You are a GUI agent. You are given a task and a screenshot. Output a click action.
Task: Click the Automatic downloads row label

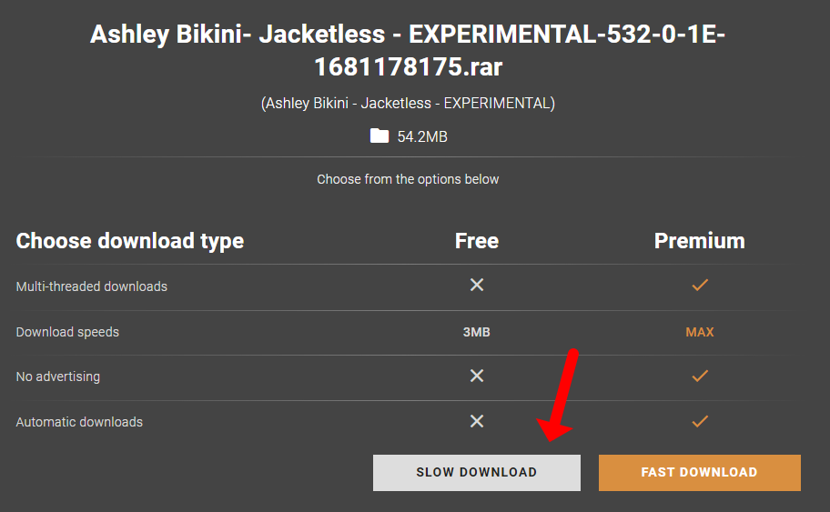pyautogui.click(x=79, y=422)
